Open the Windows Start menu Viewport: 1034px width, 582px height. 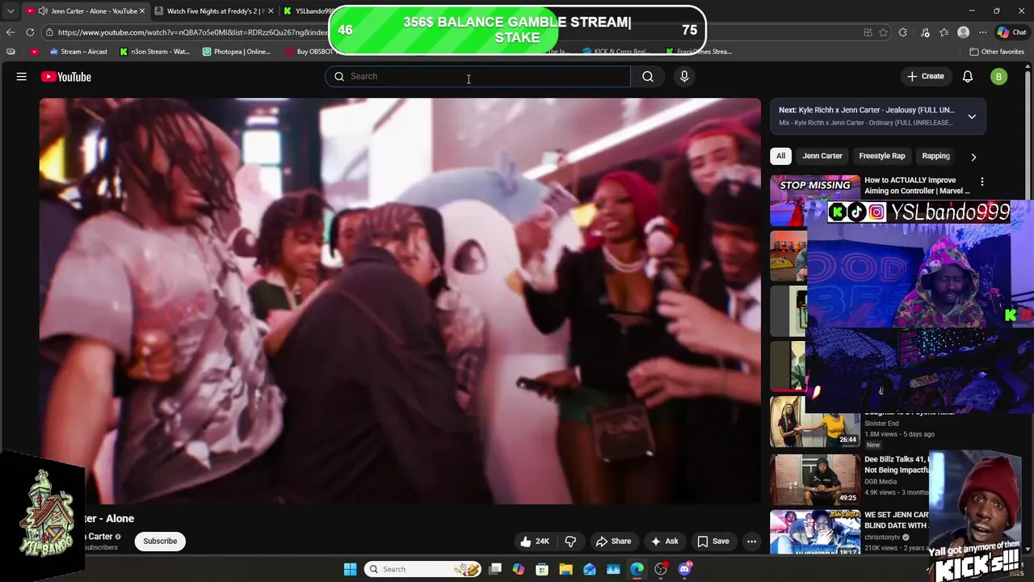(x=350, y=569)
